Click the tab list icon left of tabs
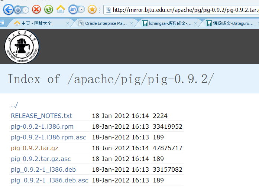Viewport: 259px width, 188px height. [2, 22]
